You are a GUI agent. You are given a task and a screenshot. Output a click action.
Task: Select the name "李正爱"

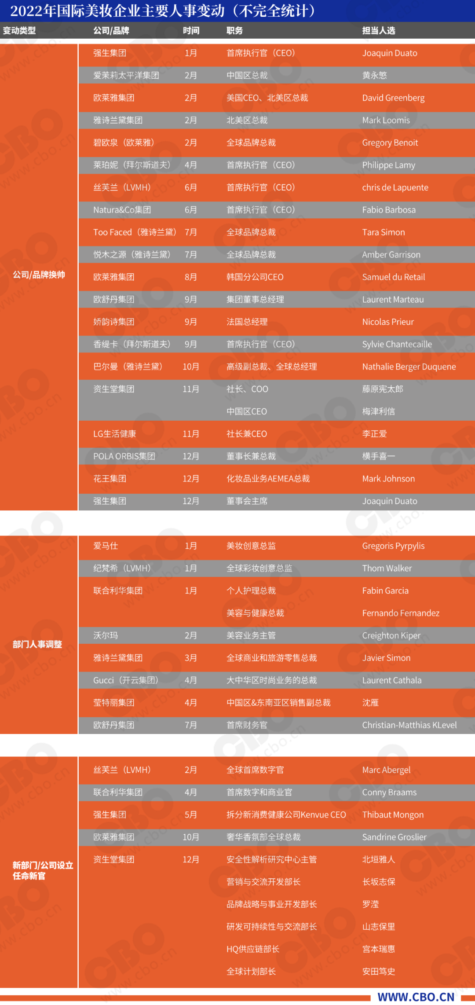[x=375, y=434]
